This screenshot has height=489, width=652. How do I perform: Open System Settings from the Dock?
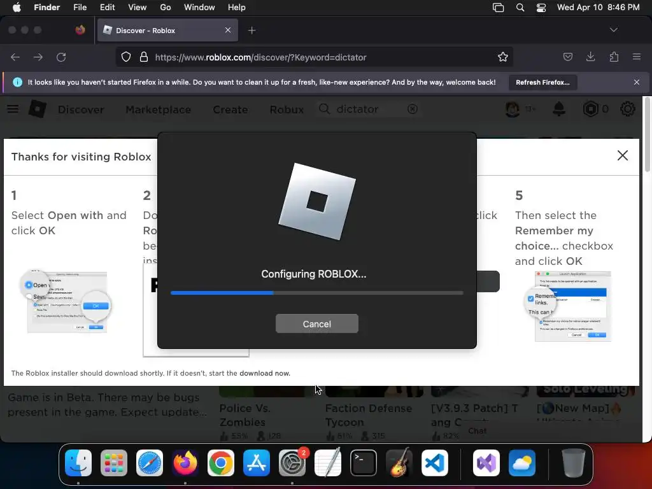click(292, 463)
